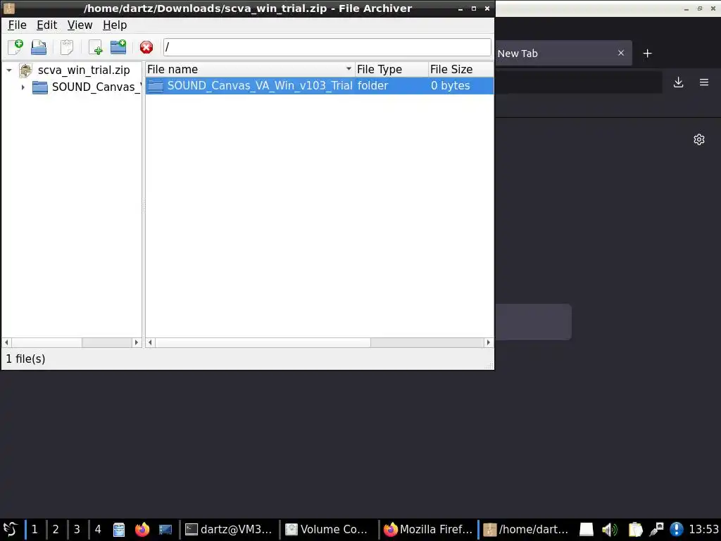The width and height of the screenshot is (721, 541).
Task: Open the volume speaker tray icon
Action: (609, 530)
